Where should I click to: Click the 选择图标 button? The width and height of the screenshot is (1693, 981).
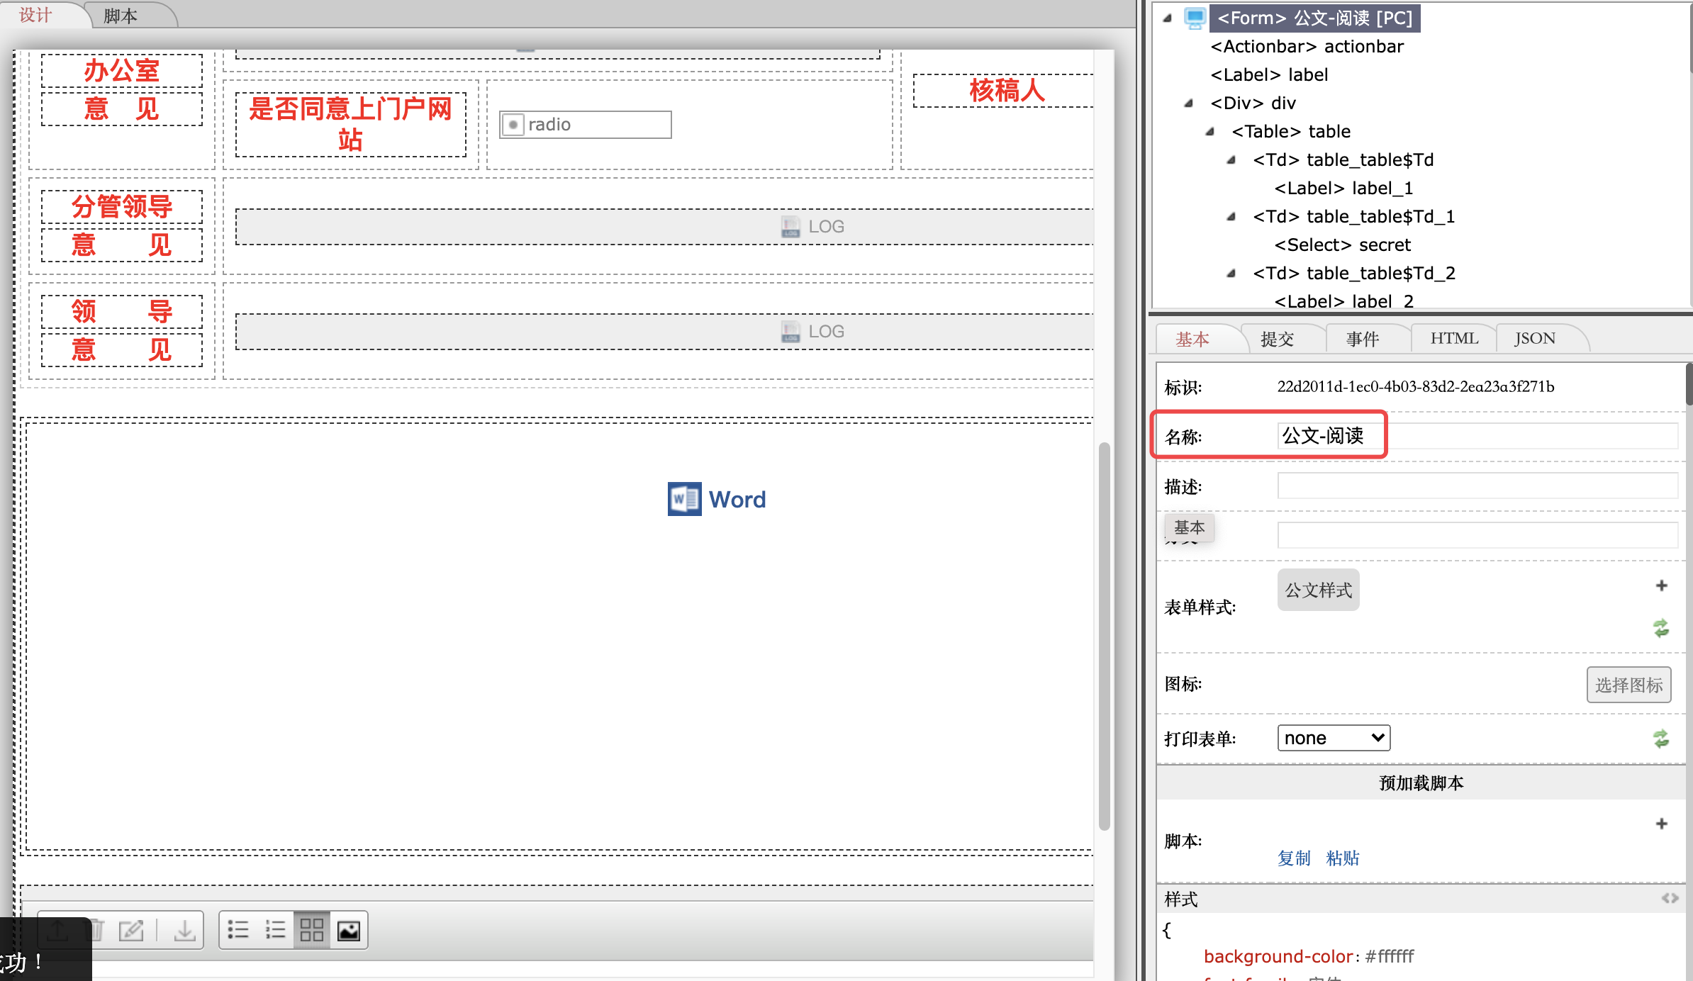(x=1628, y=685)
